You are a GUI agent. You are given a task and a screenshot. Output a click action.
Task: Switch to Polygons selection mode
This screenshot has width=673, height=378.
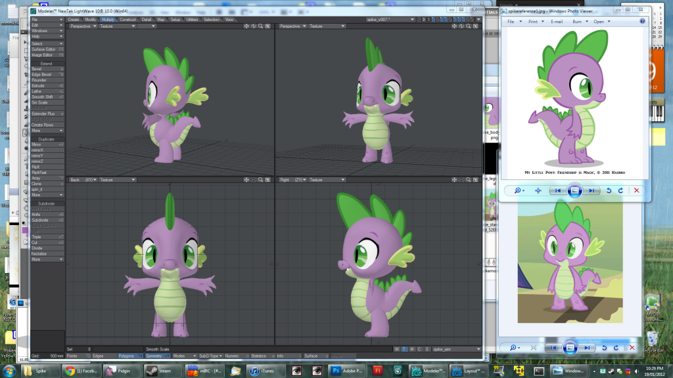pos(129,356)
